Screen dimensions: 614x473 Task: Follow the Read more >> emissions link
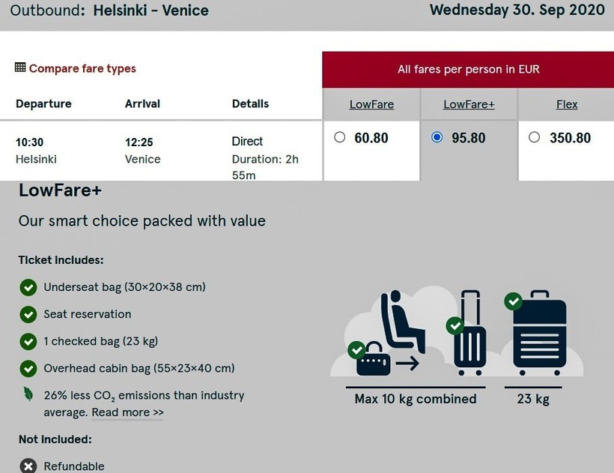tap(127, 412)
